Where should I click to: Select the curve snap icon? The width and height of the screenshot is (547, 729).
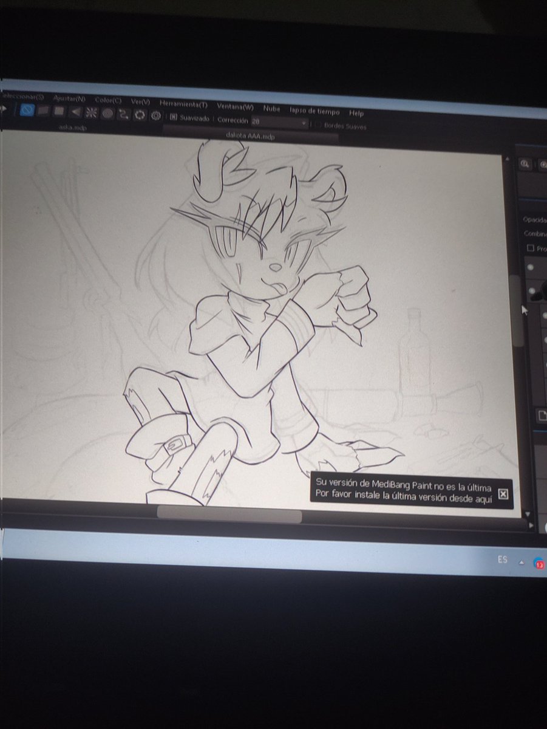click(123, 114)
